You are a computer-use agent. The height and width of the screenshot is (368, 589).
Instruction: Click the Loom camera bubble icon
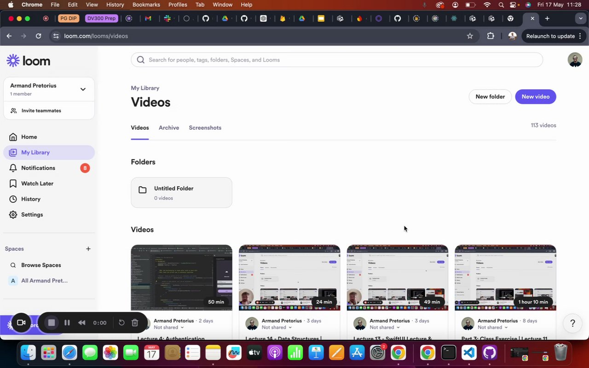coord(21,323)
